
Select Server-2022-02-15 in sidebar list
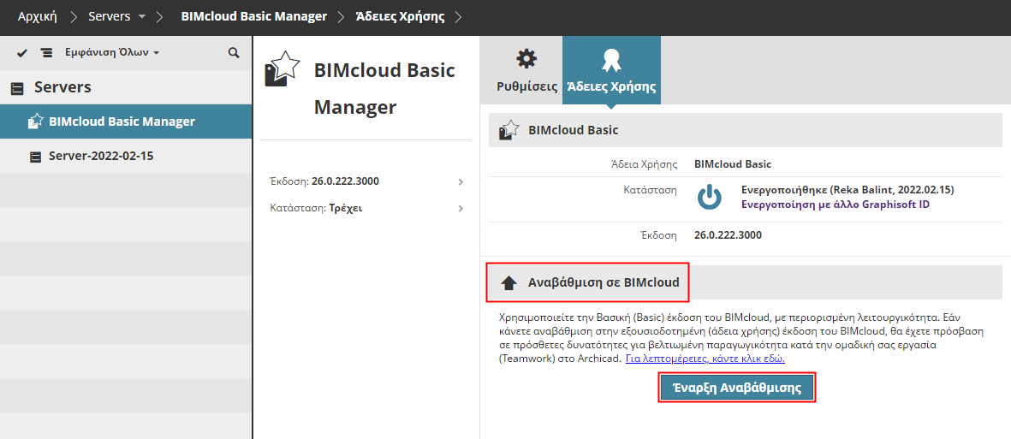coord(126,156)
